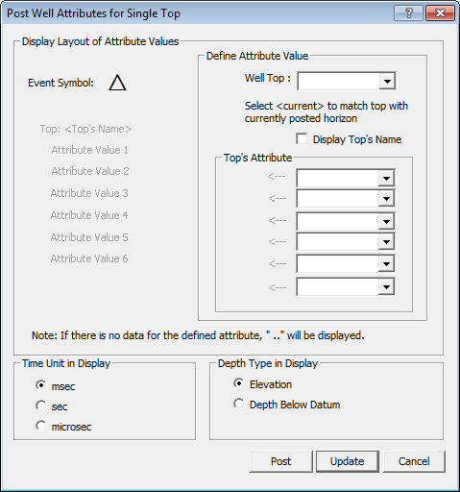Select the msec time unit

tap(41, 385)
